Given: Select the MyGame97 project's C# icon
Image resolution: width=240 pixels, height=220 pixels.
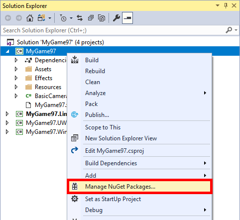Looking at the screenshot, I should coord(19,51).
